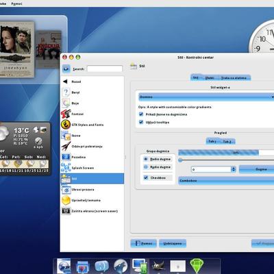Viewport: 274px width, 274px height.
Task: Select the front movie poster thumbnail
Action: 17,49
